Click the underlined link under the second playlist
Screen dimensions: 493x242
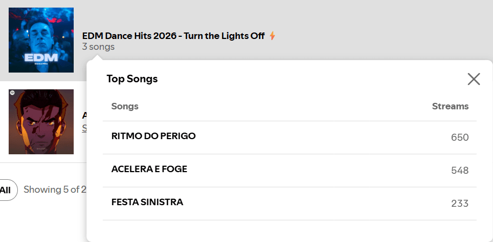[84, 128]
